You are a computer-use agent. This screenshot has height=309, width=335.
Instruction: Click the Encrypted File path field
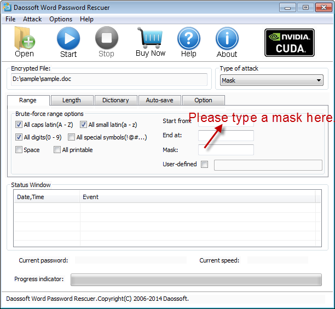click(x=109, y=79)
